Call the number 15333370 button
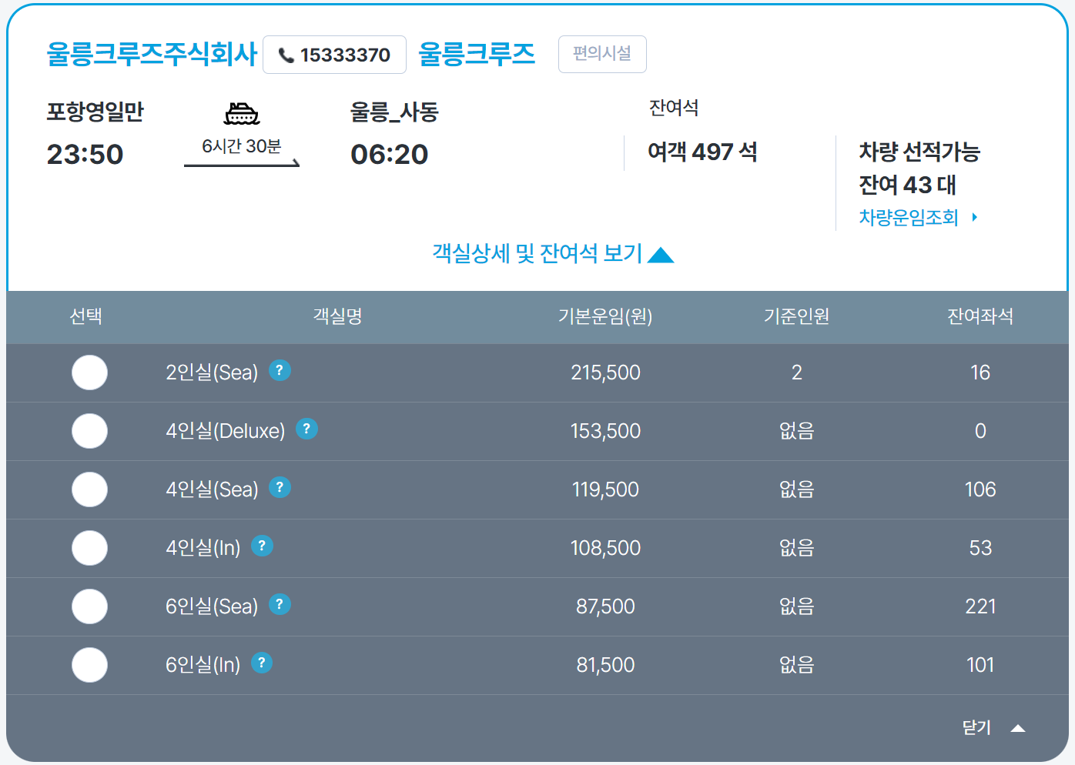Image resolution: width=1075 pixels, height=765 pixels. tap(334, 55)
